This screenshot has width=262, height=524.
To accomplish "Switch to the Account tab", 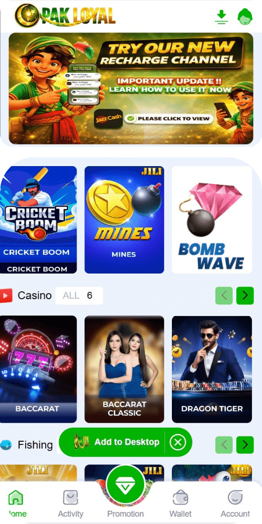I will [x=235, y=504].
